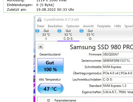
Task: Open the Datei menu
Action: pyautogui.click(x=40, y=26)
